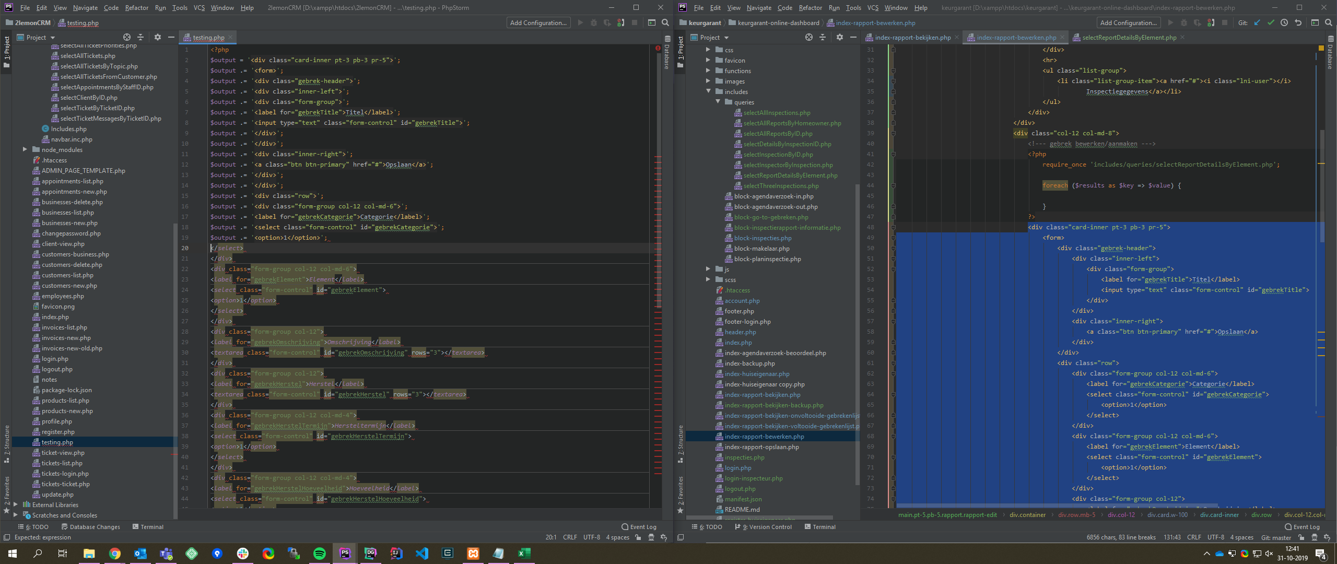1337x564 pixels.
Task: Open the Refactor menu in left window
Action: click(x=136, y=8)
